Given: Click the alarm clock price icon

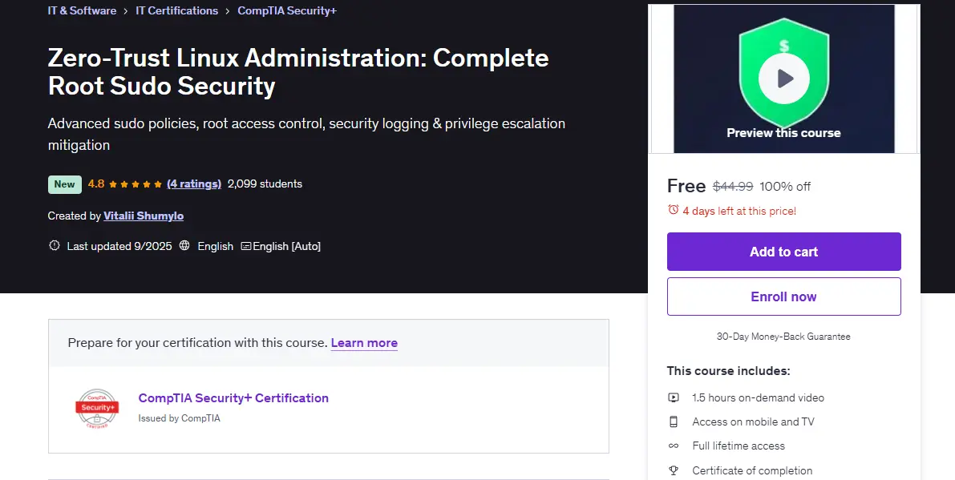Looking at the screenshot, I should (x=673, y=210).
